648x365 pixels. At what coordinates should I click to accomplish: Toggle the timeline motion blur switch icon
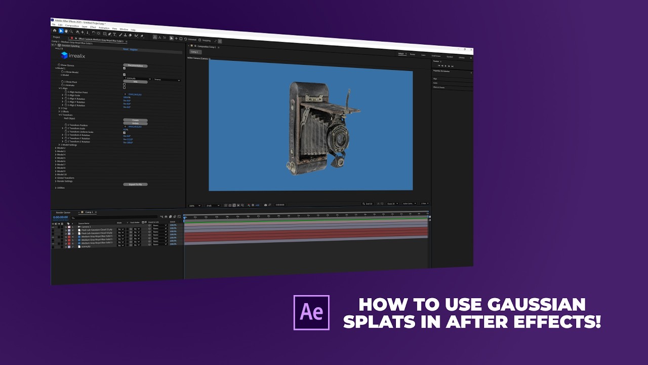[175, 216]
